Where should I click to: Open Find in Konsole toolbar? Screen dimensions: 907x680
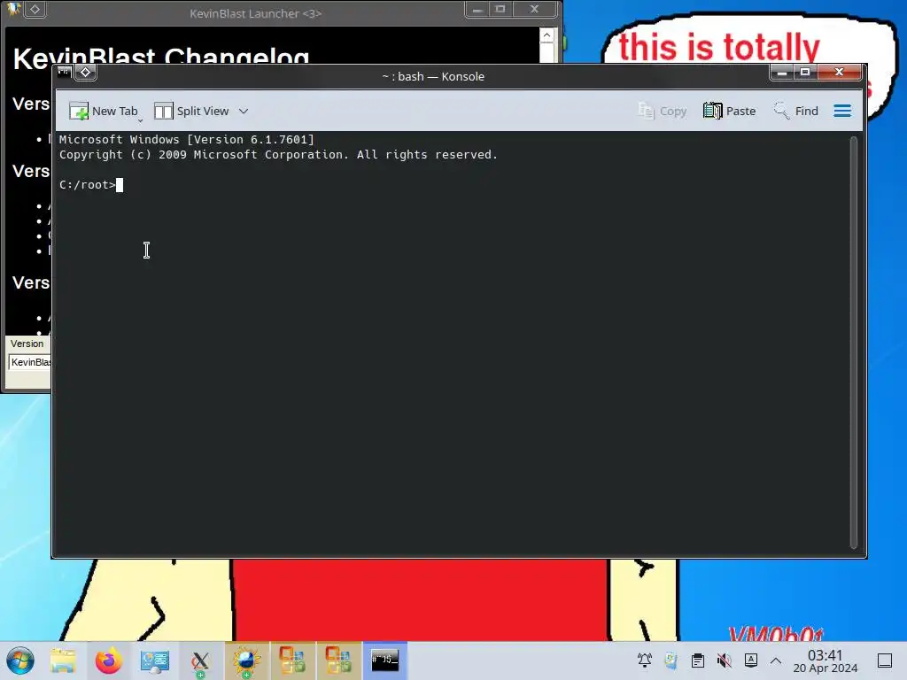click(796, 111)
